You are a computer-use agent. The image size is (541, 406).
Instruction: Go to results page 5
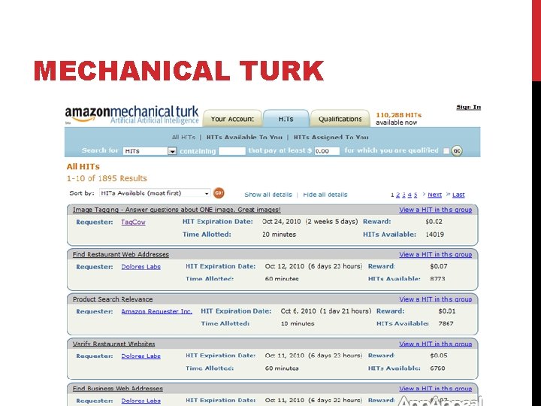tap(416, 195)
